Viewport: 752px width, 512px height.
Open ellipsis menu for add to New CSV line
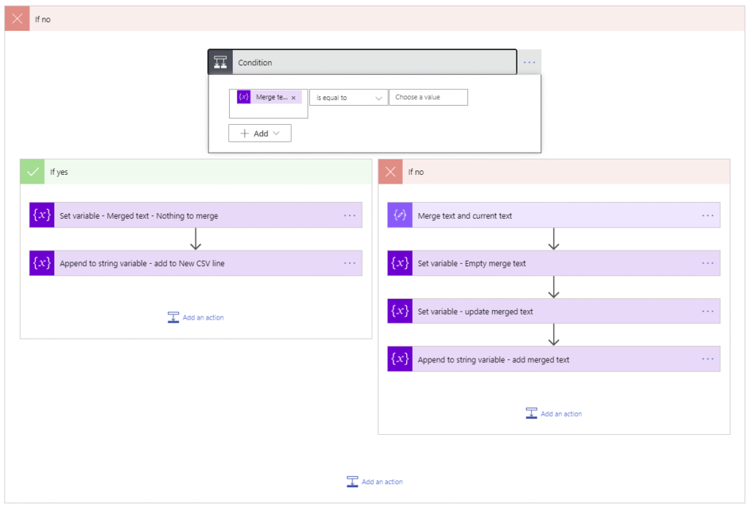350,263
